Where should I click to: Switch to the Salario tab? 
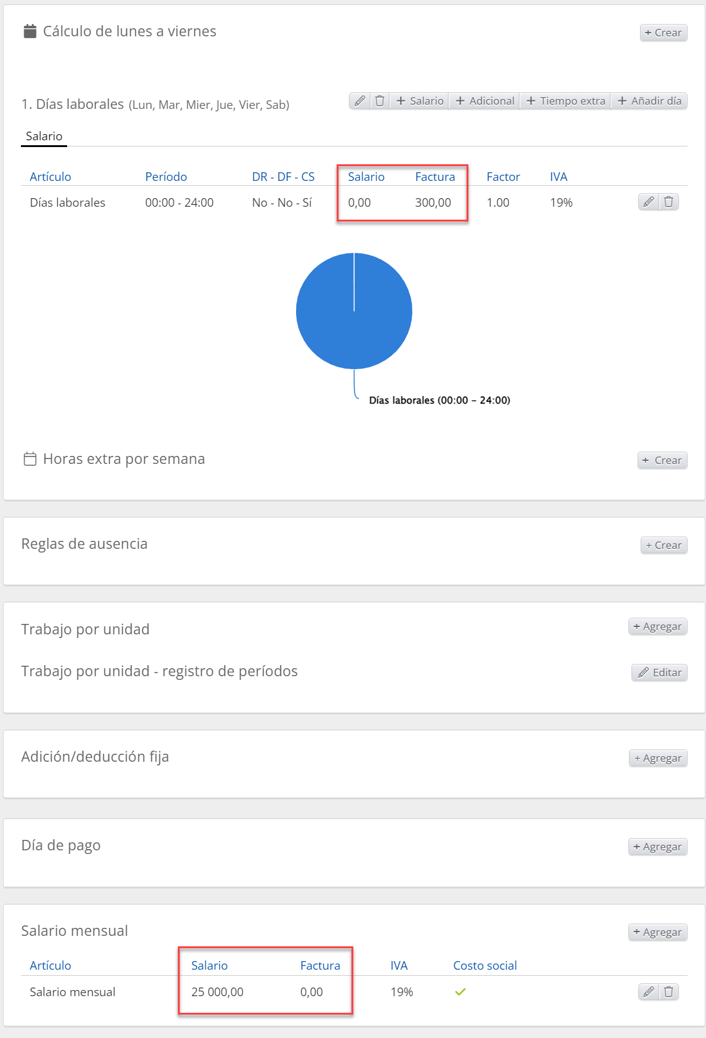click(44, 136)
